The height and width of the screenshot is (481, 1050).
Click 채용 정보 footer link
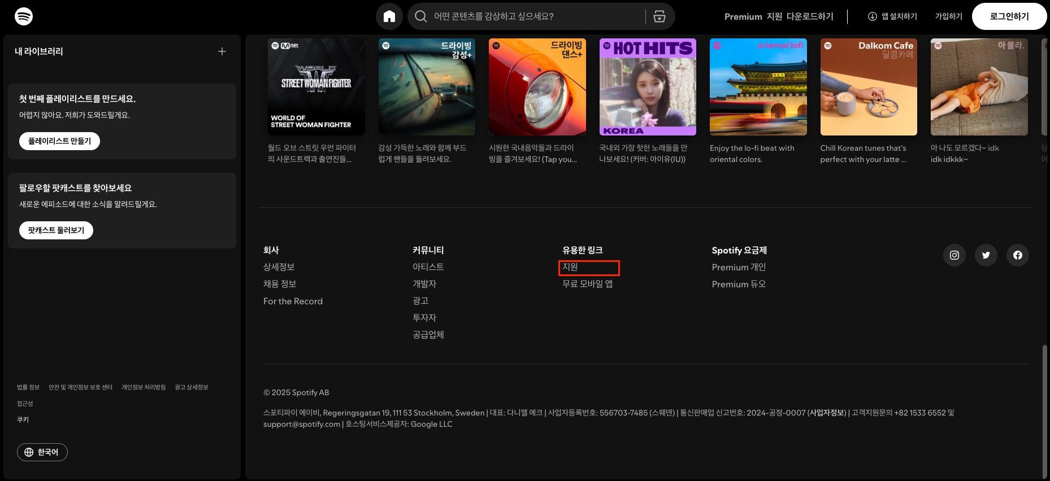(x=280, y=284)
